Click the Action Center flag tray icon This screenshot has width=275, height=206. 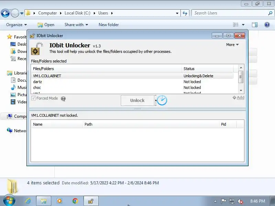[x=223, y=201]
